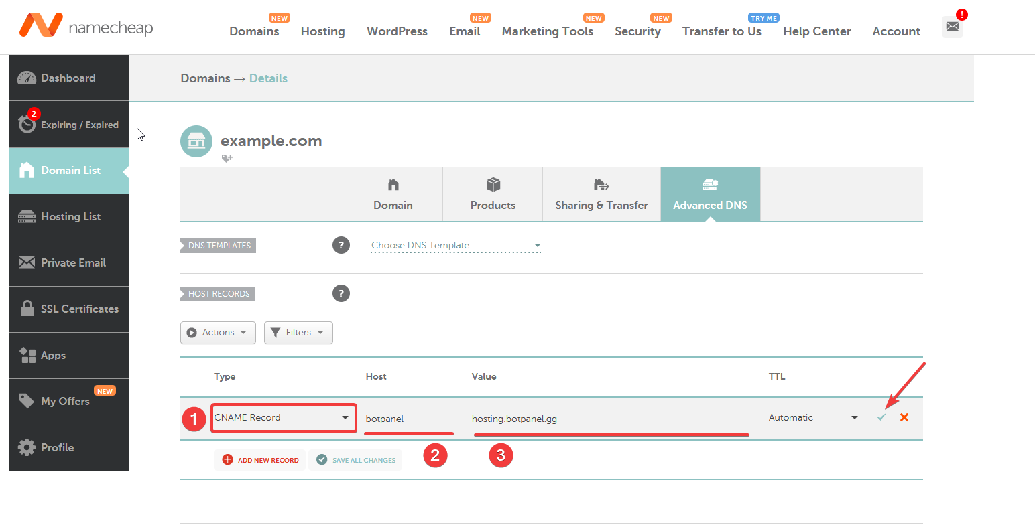Expand the Choose DNS Template dropdown
The height and width of the screenshot is (525, 1035).
(456, 246)
